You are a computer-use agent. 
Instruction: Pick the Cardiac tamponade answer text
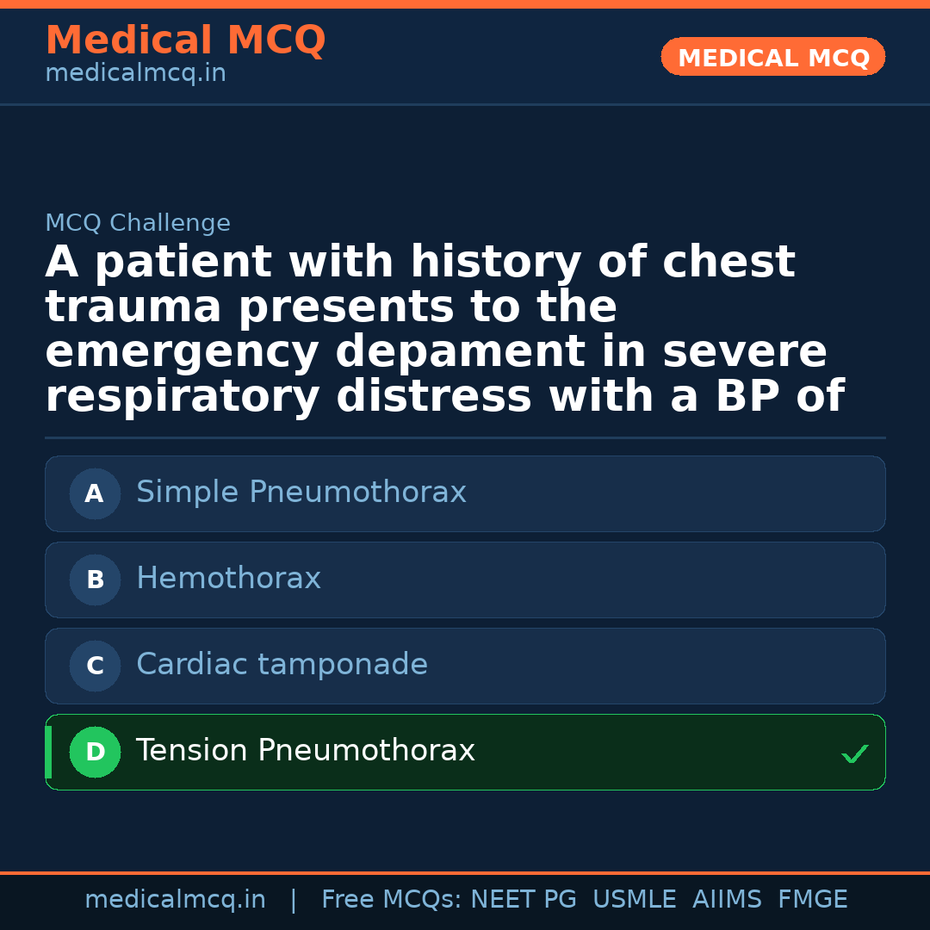pos(282,665)
